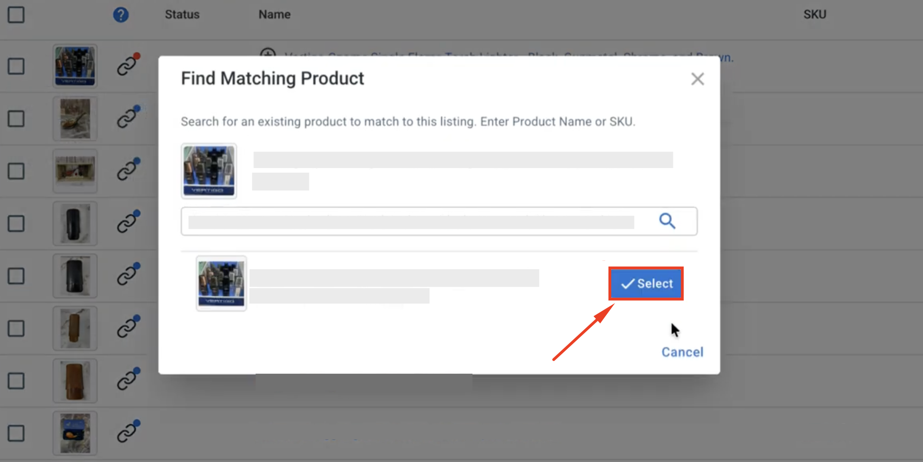Click link icon beside tan leather case
Screen dimensions: 923x462
pyautogui.click(x=128, y=326)
